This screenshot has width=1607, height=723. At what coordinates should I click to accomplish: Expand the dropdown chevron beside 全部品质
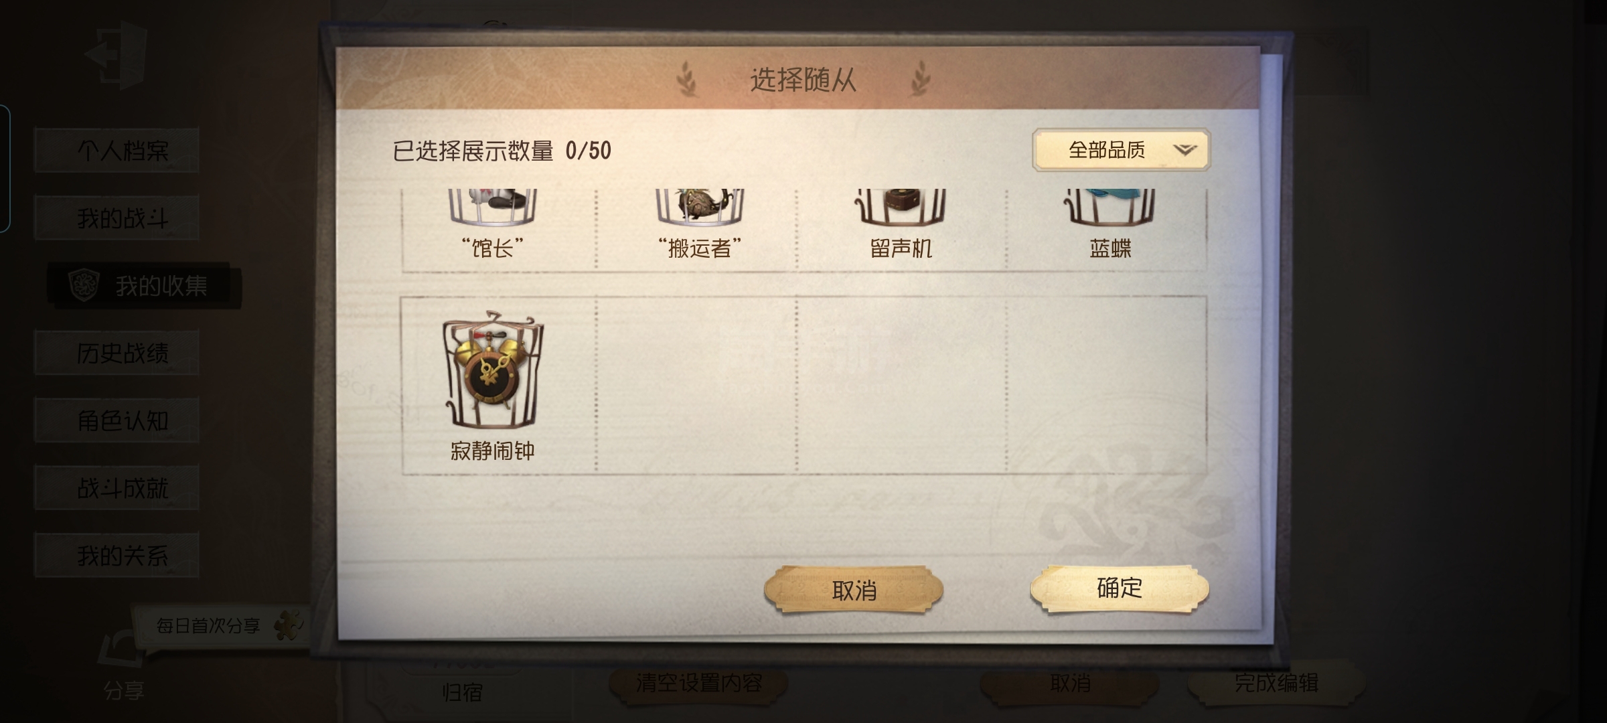point(1184,150)
